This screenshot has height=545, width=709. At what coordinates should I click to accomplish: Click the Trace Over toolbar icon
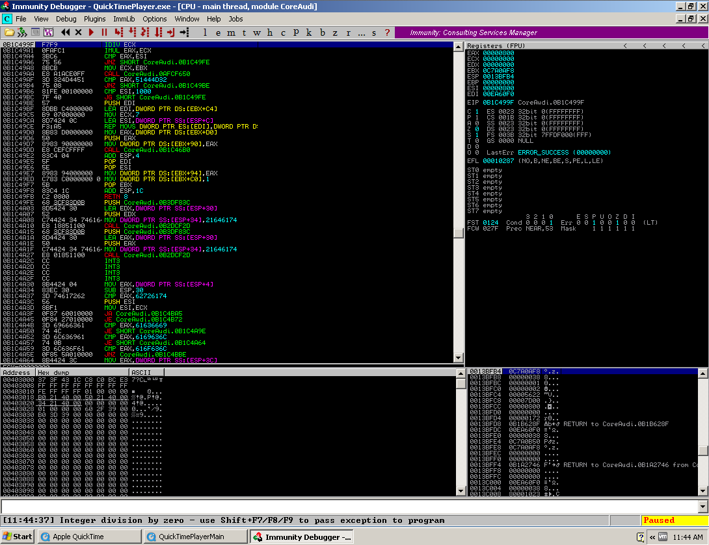click(x=158, y=32)
